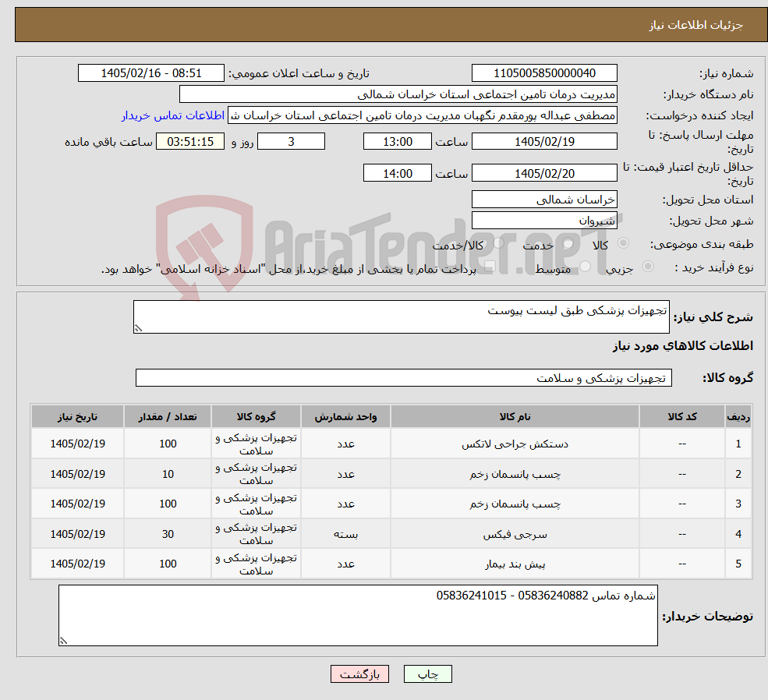768x700 pixels.
Task: Open اطلاعات تماس خریدار link
Action: click(x=173, y=115)
